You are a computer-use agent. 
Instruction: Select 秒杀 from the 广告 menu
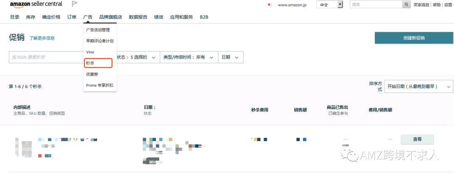(x=98, y=63)
